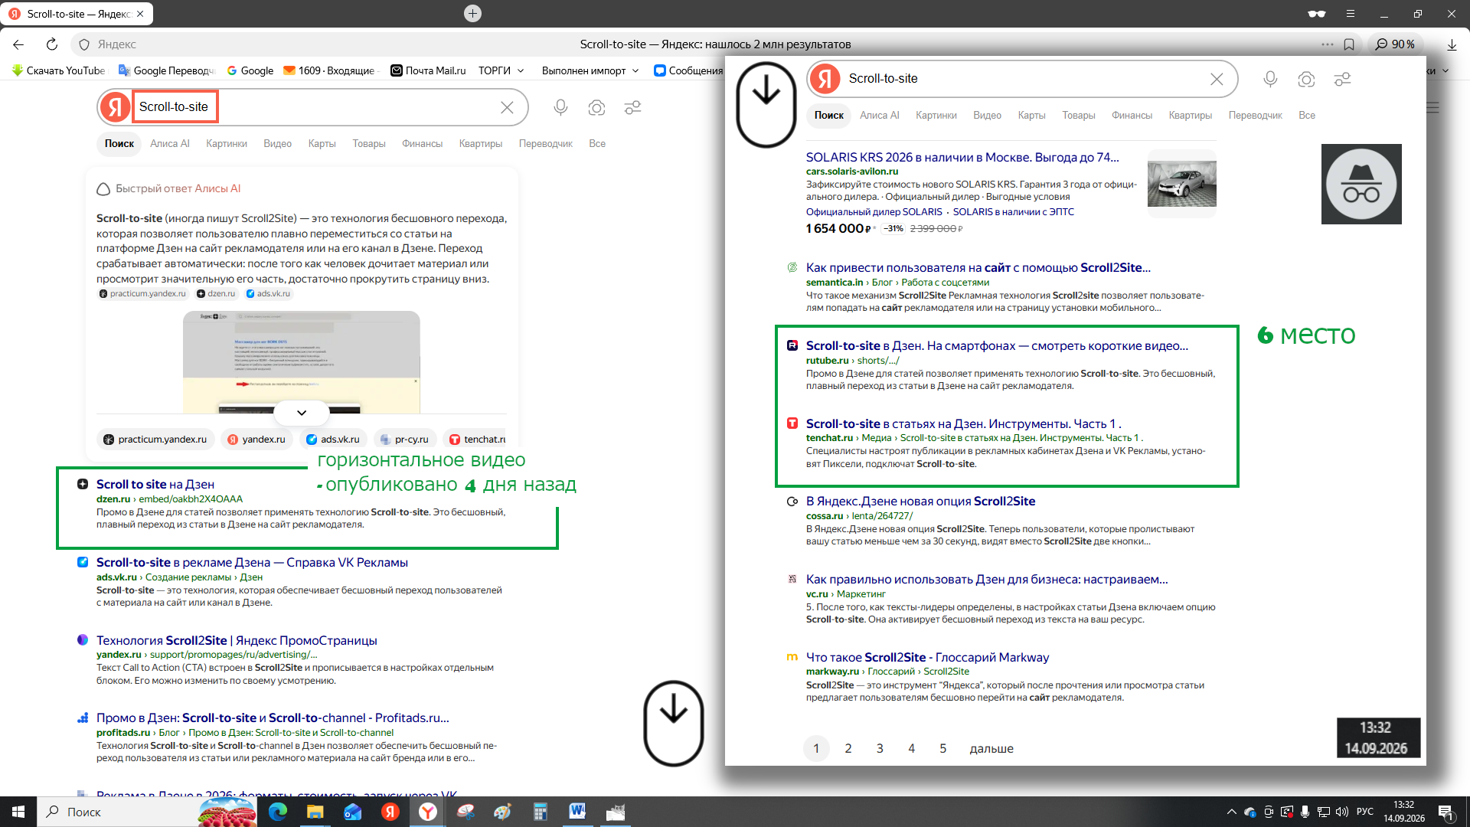Open downloads with the download arrow icon
This screenshot has height=827, width=1470.
point(1452,44)
